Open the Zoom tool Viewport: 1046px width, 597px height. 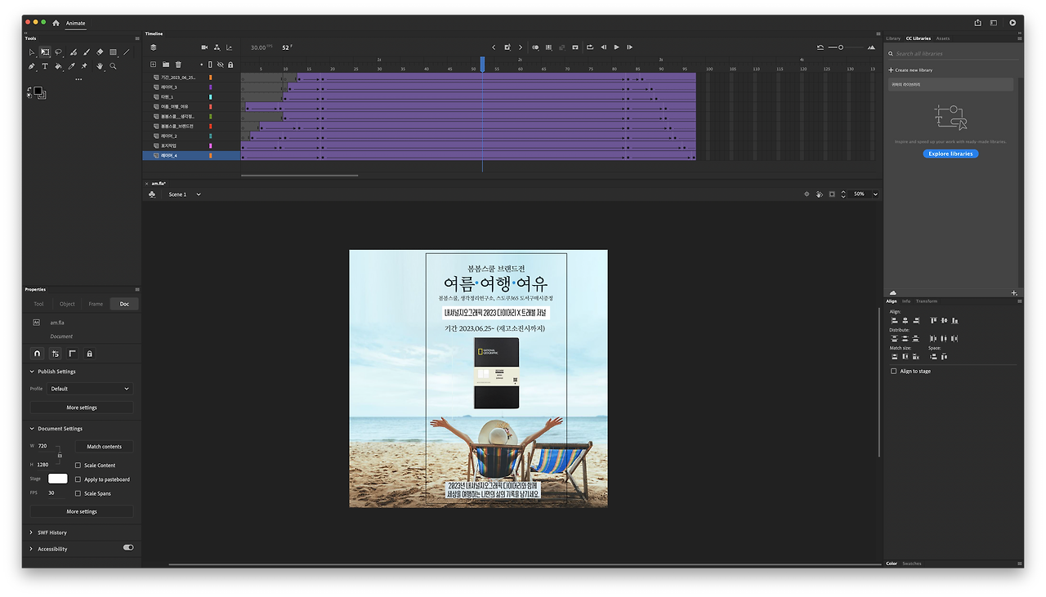(113, 66)
